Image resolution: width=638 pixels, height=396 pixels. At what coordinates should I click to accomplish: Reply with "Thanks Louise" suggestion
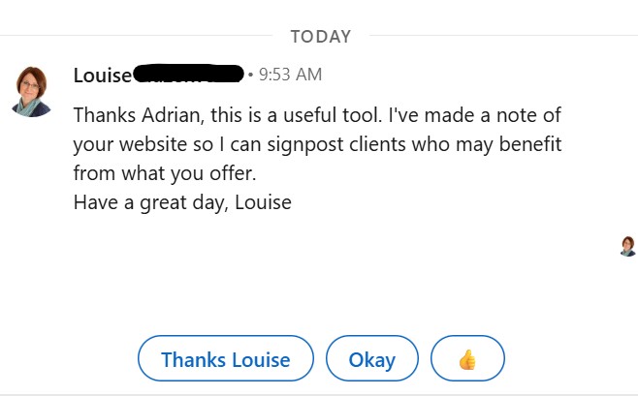pos(225,359)
